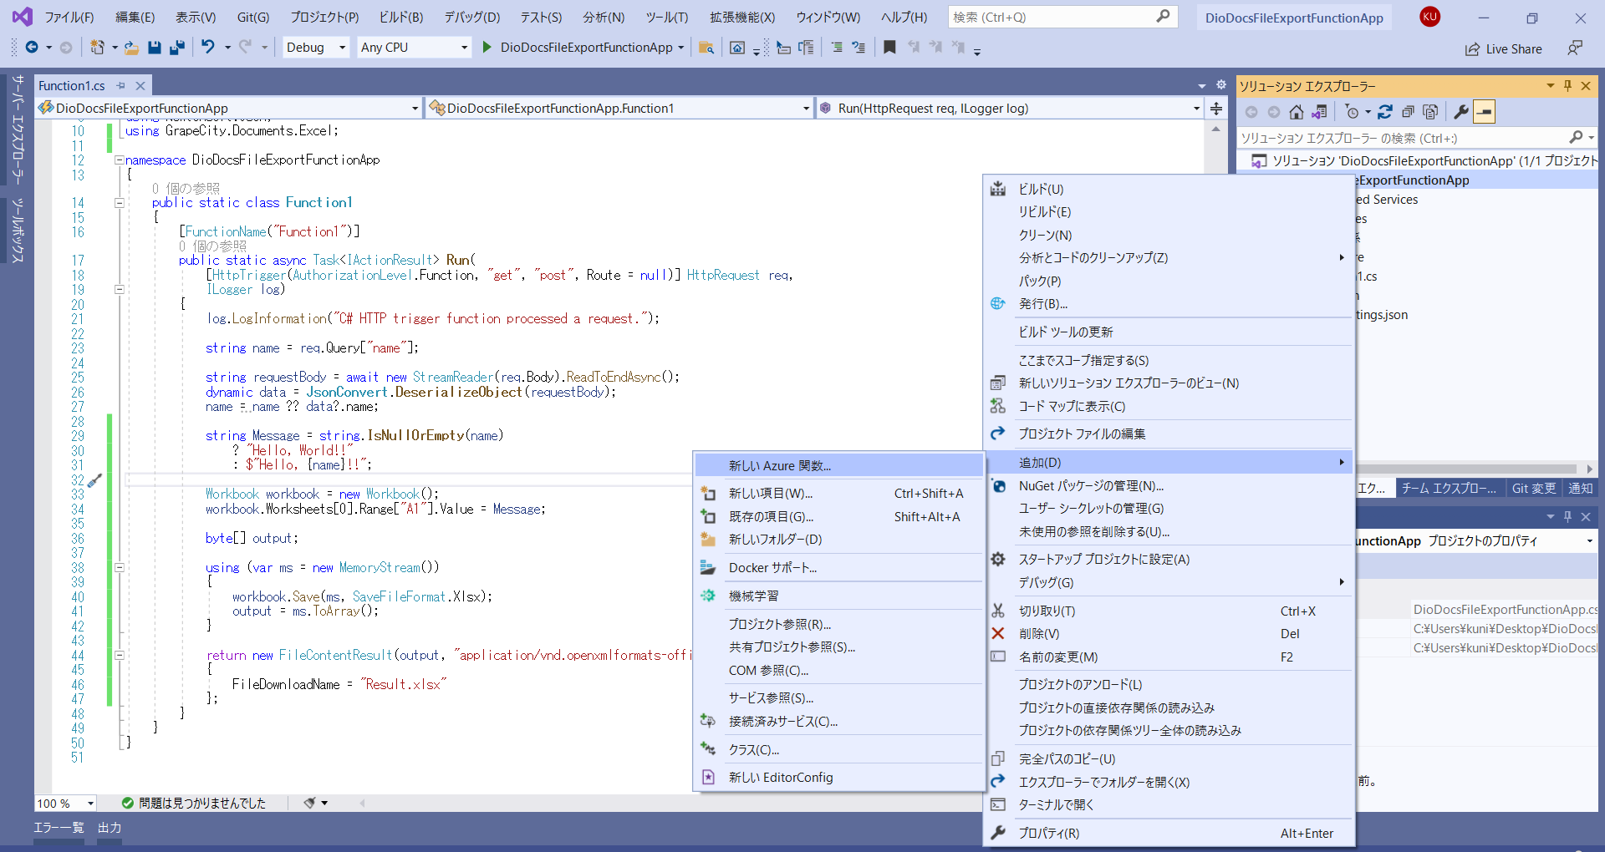Click the Navigate Backward arrow icon
Image resolution: width=1605 pixels, height=852 pixels.
[32, 48]
